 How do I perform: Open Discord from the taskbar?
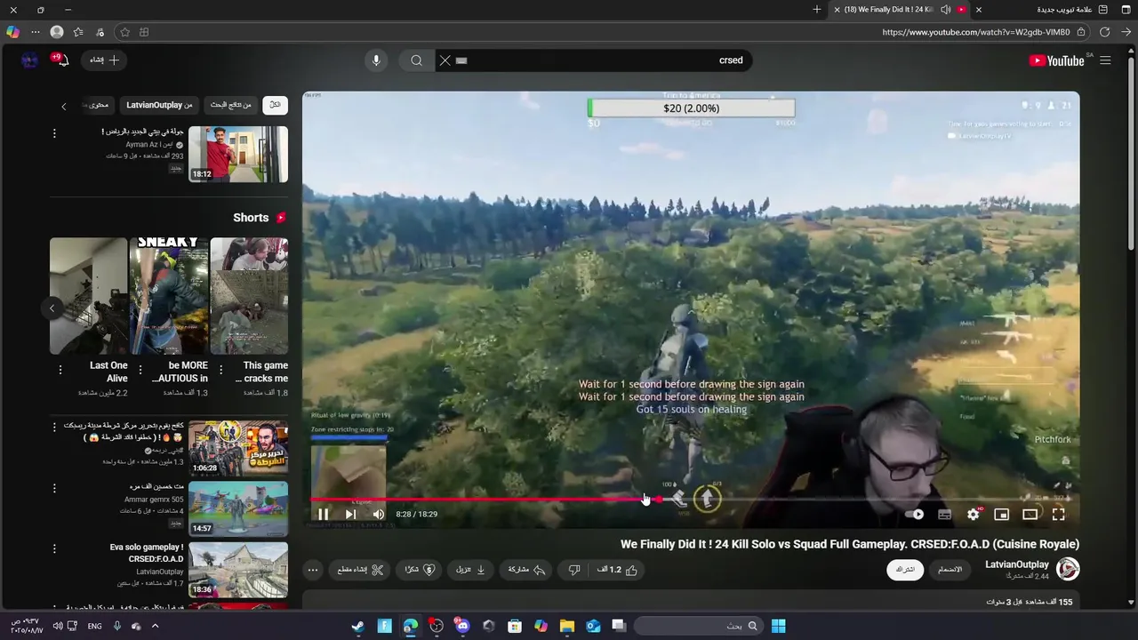coord(462,626)
